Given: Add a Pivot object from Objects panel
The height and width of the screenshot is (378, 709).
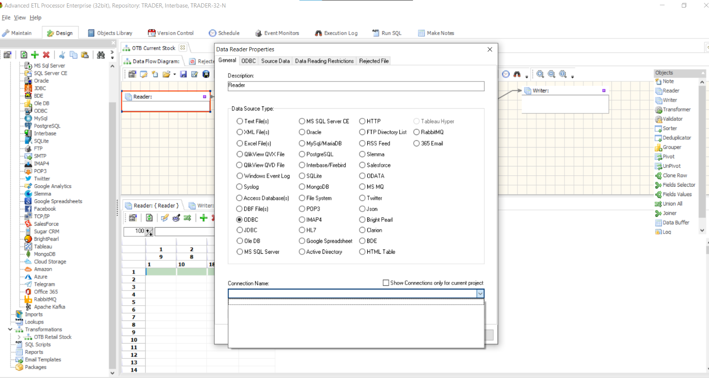Looking at the screenshot, I should (x=665, y=156).
